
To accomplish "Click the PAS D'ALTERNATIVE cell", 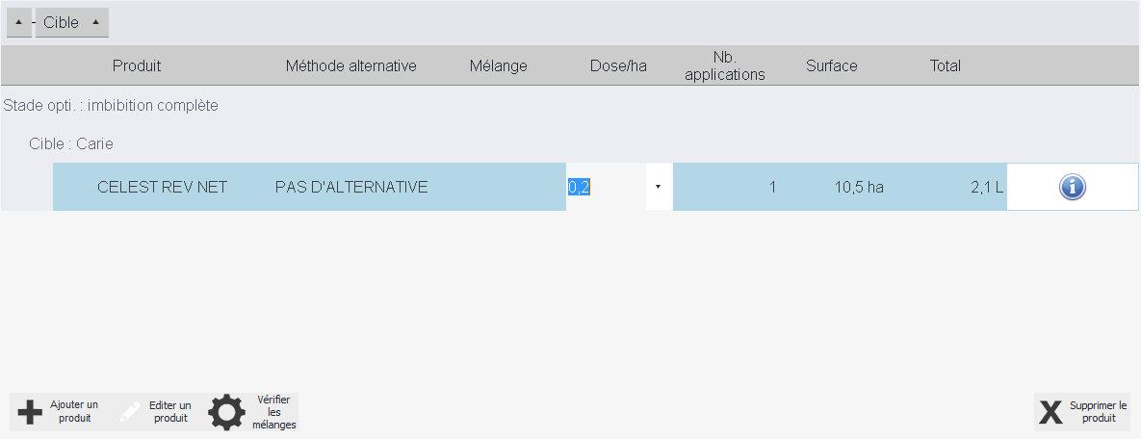I will 350,187.
